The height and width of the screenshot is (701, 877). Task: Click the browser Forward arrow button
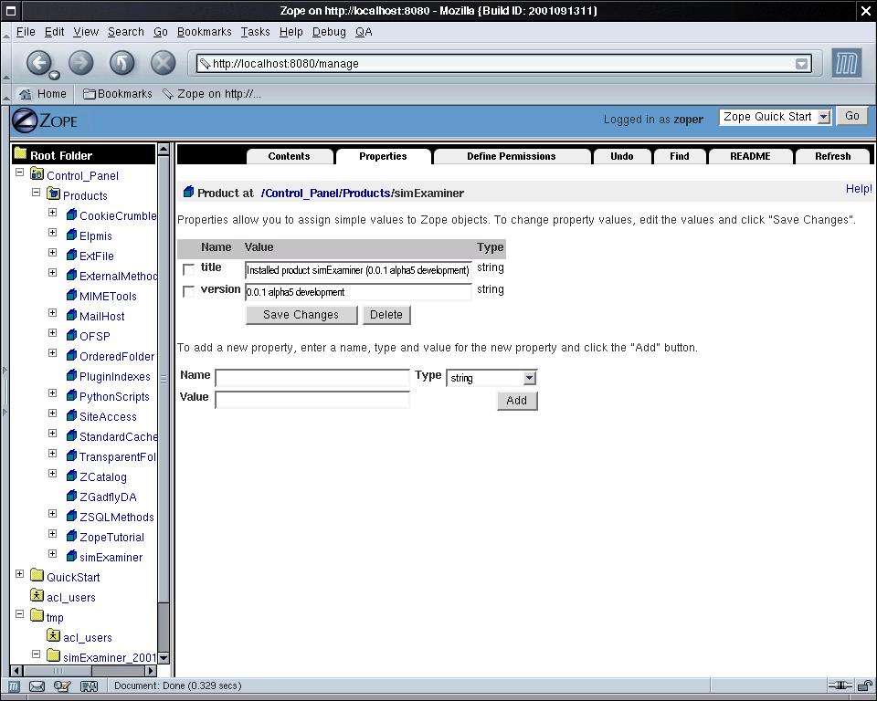[x=81, y=63]
